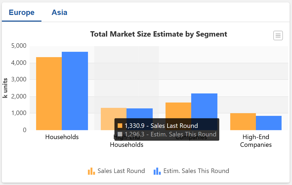292x185 pixels.
Task: Select the orange High-End Companies bar
Action: point(243,121)
